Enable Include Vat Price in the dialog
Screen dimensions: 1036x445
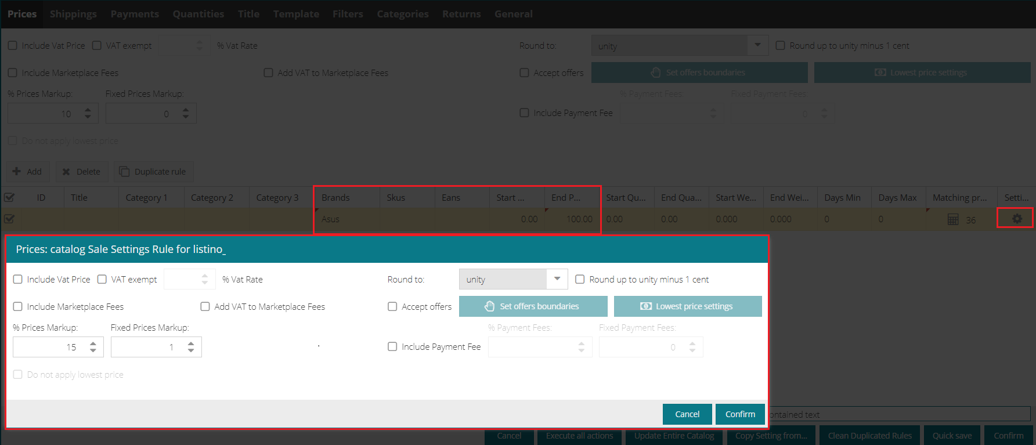point(18,280)
